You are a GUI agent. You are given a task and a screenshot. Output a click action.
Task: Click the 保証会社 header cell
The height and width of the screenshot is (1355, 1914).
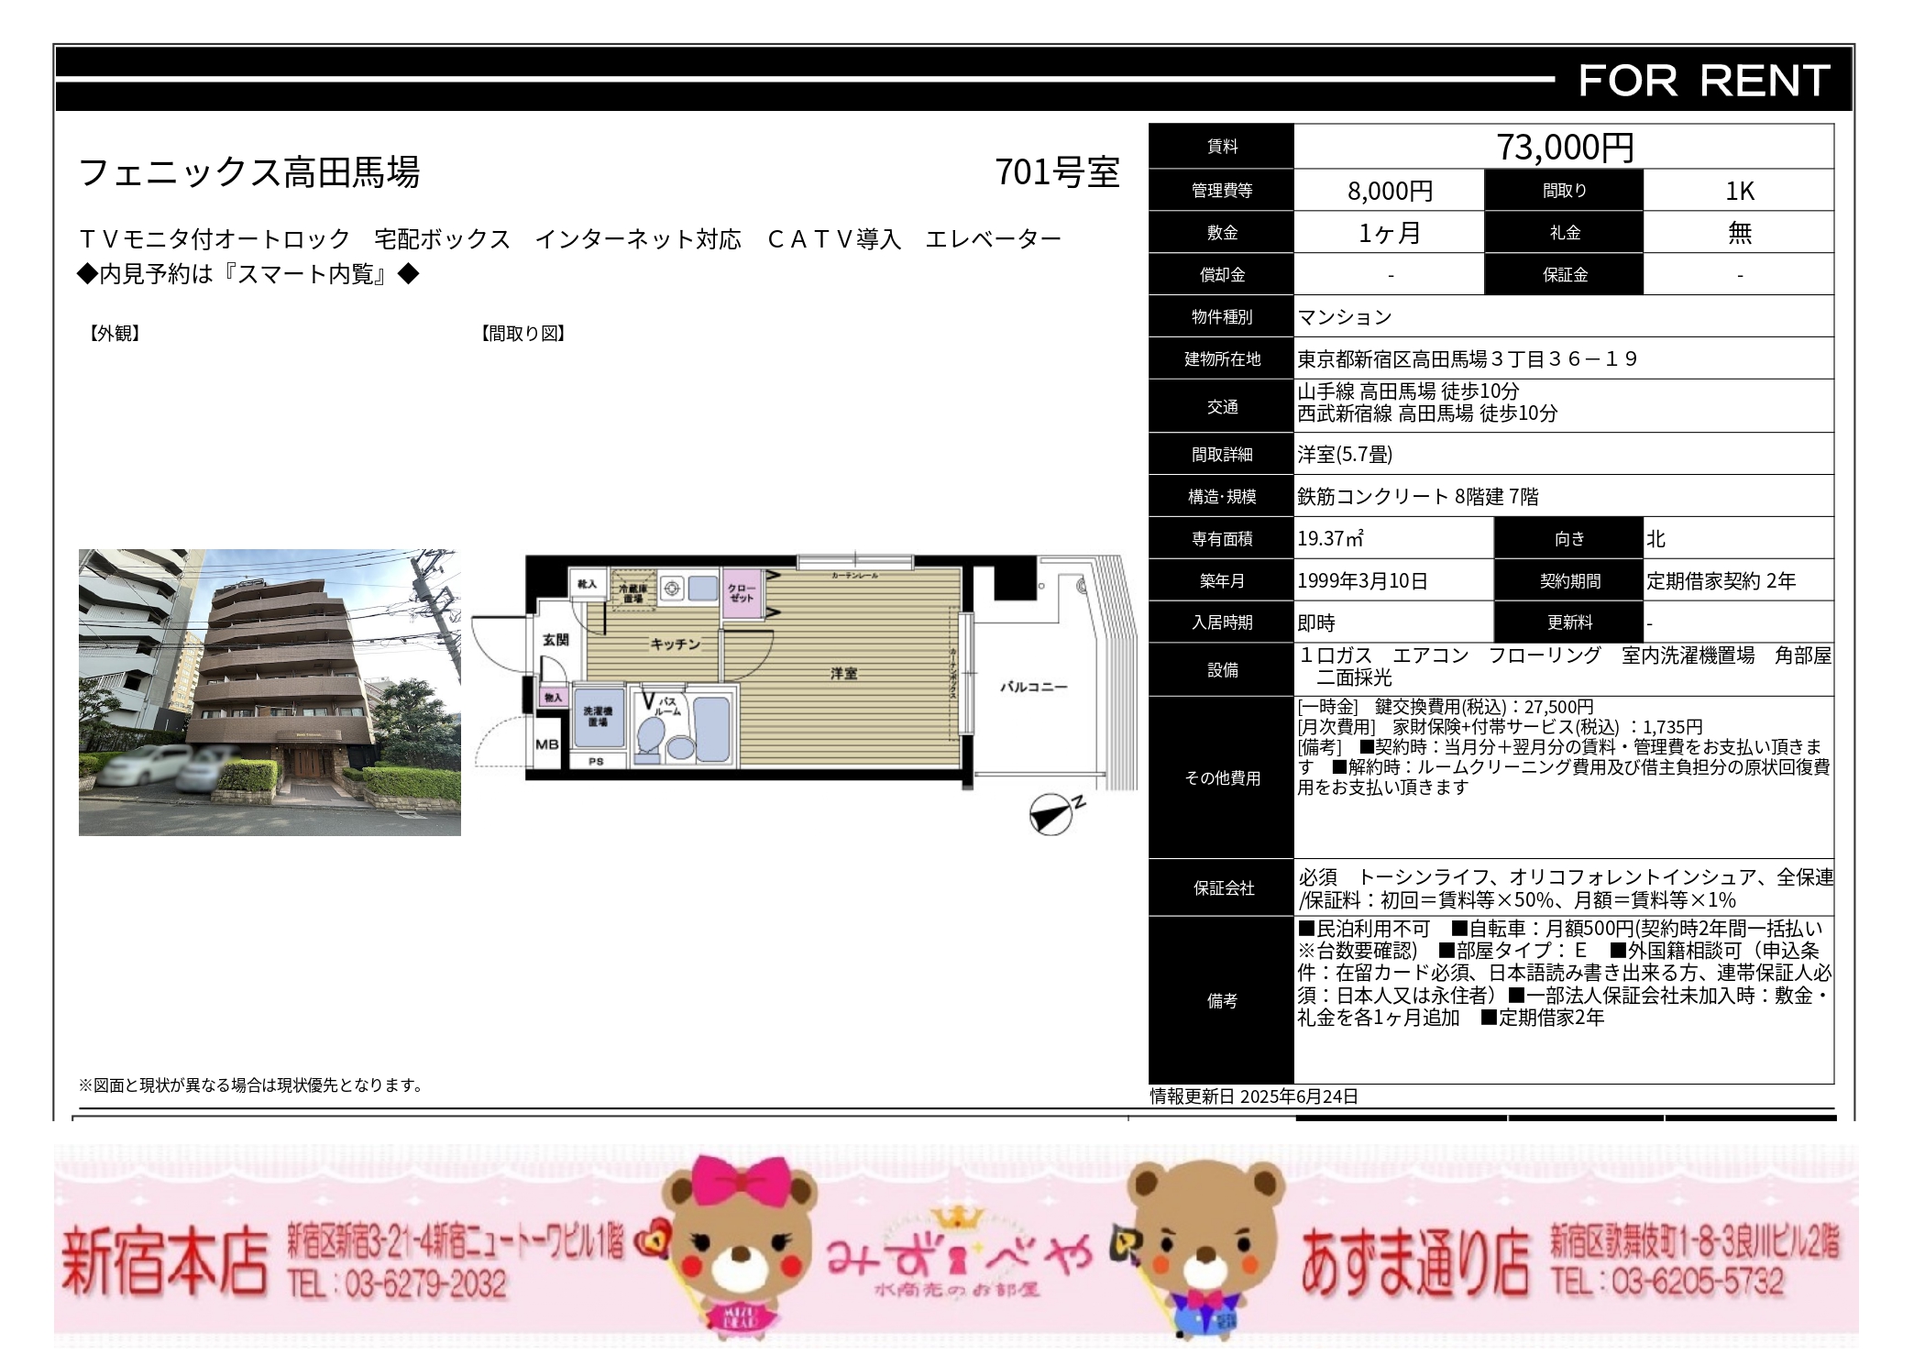pyautogui.click(x=1222, y=887)
